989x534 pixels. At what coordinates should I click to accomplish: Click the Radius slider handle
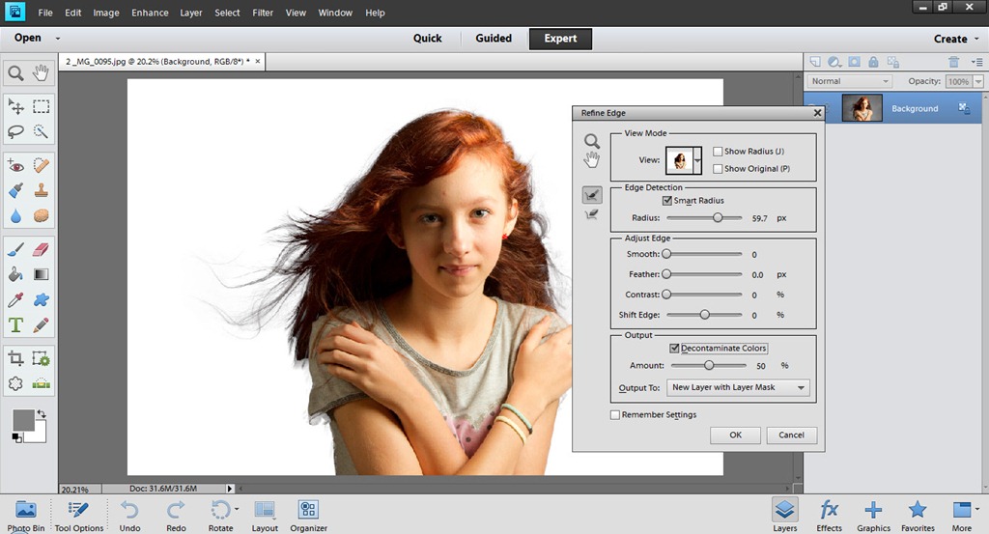click(x=718, y=218)
